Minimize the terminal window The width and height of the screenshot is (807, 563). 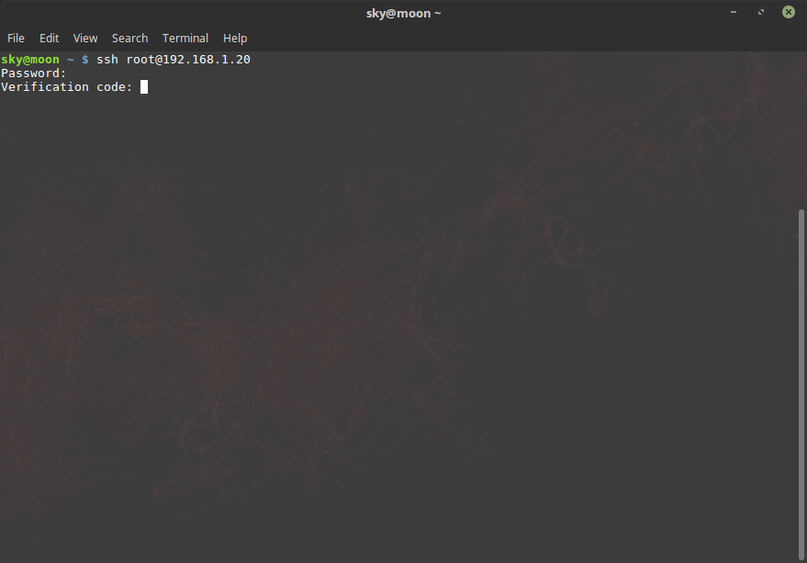734,13
